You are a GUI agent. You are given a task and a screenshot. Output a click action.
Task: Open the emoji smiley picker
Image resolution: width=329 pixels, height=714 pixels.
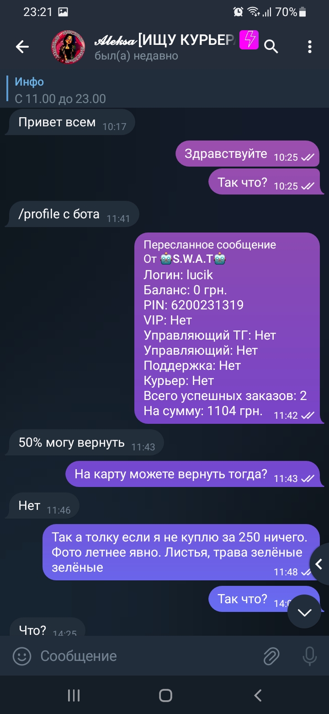point(22,656)
